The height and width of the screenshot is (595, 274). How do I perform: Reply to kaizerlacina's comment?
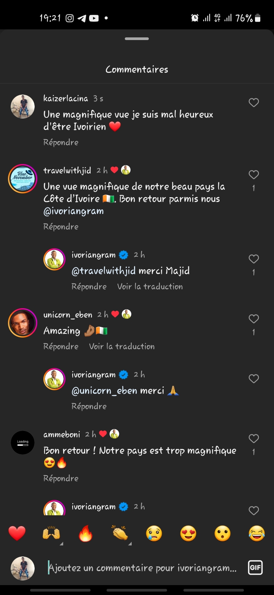click(x=61, y=142)
